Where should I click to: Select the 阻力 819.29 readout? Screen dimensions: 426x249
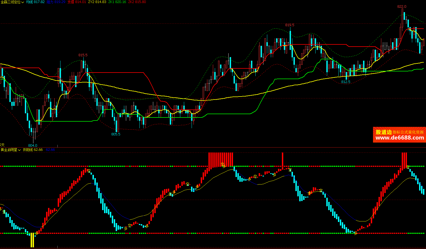tap(56, 2)
